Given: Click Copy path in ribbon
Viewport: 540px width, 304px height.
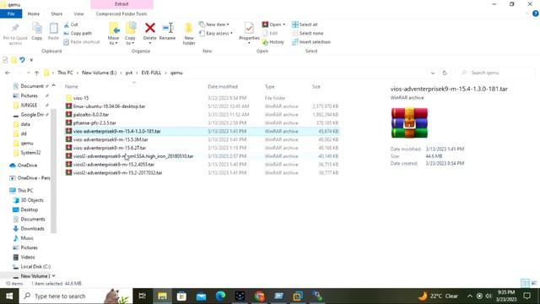Looking at the screenshot, I should (x=78, y=34).
